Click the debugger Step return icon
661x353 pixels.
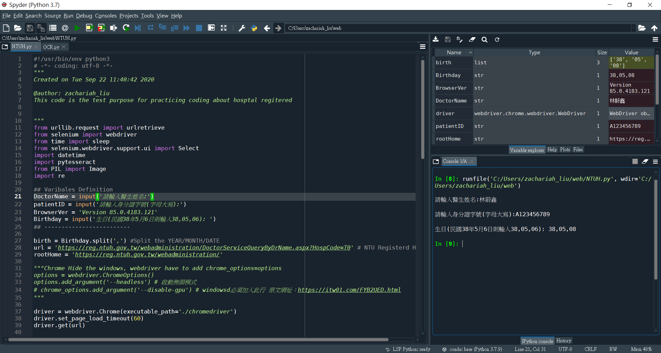point(175,28)
